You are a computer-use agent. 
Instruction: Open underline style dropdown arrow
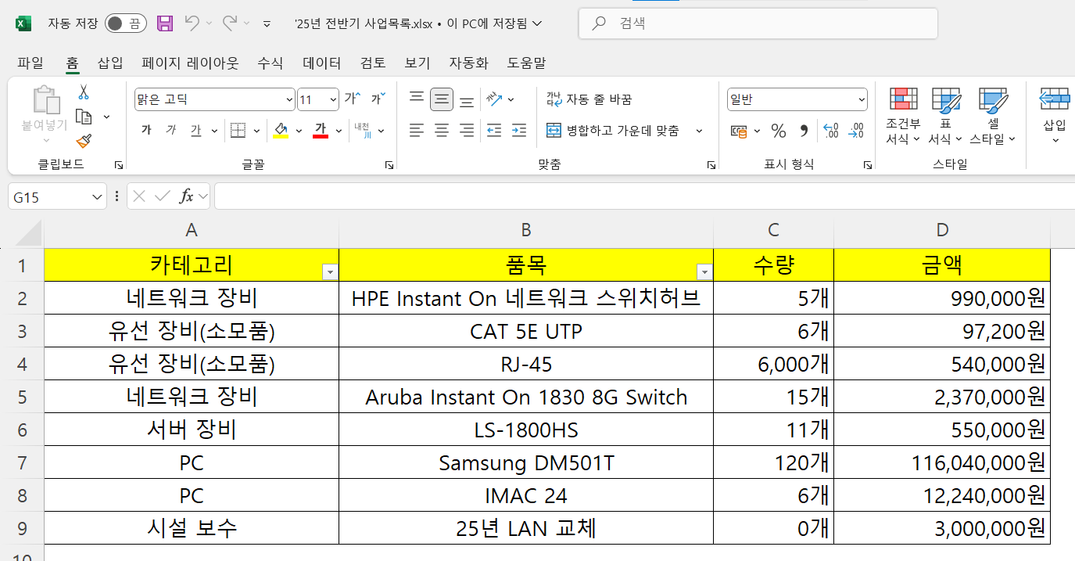click(214, 131)
